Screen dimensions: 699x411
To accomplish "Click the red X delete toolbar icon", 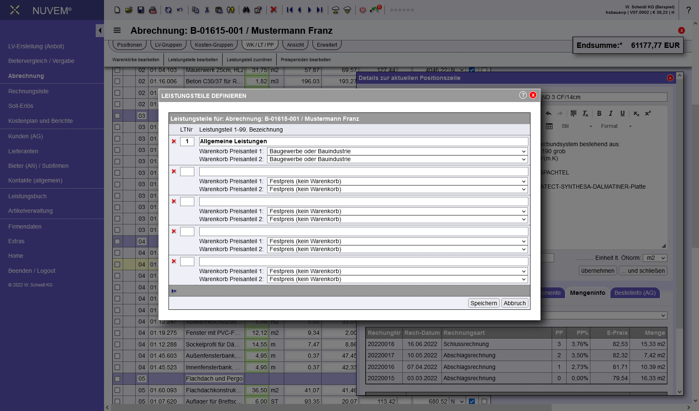I will click(273, 10).
